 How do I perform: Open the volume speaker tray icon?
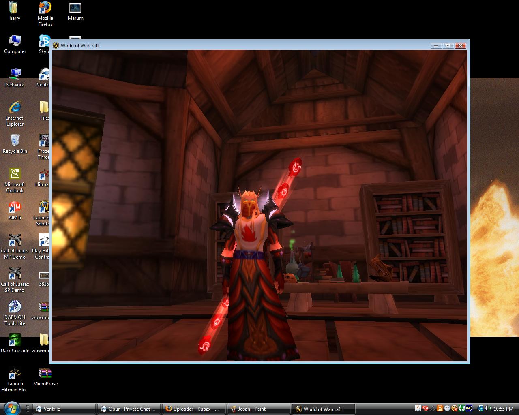[x=488, y=409]
